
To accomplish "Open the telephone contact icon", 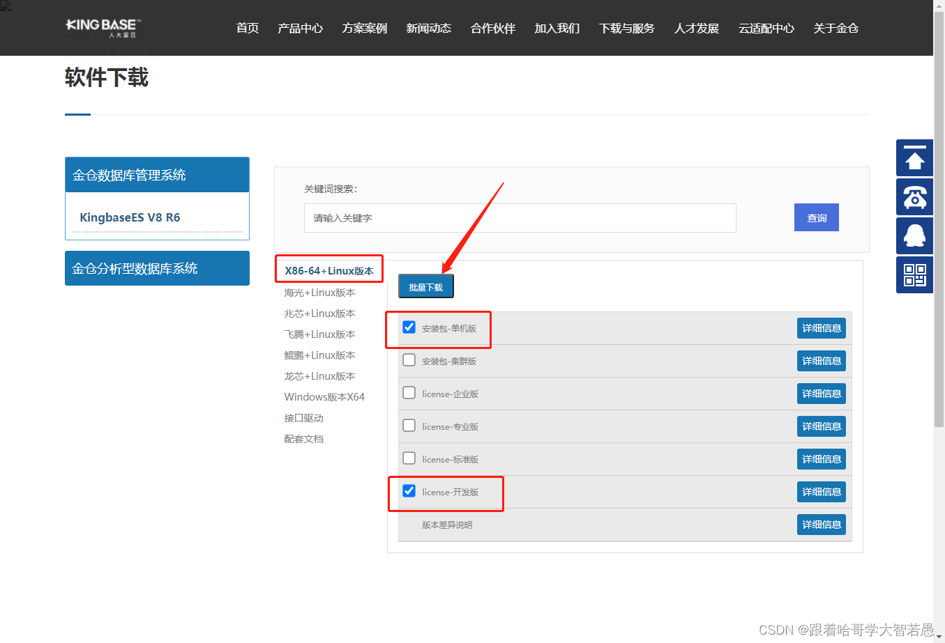I will [914, 196].
